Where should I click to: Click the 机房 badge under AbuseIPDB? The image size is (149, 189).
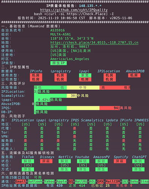pyautogui.click(x=134, y=75)
